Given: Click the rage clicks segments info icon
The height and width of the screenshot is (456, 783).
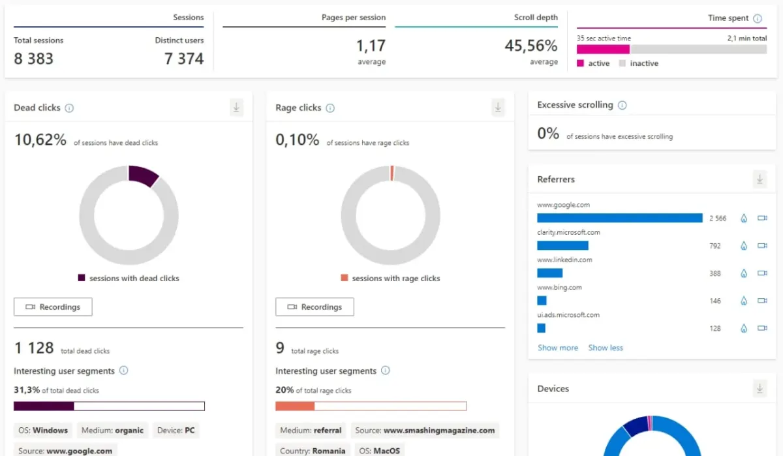Looking at the screenshot, I should pyautogui.click(x=385, y=371).
